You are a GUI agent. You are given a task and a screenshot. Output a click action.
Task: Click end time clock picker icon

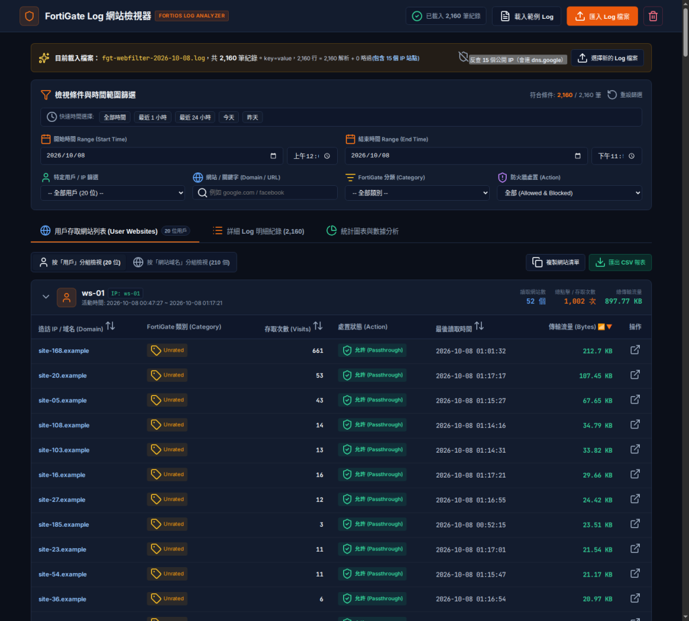pos(631,156)
